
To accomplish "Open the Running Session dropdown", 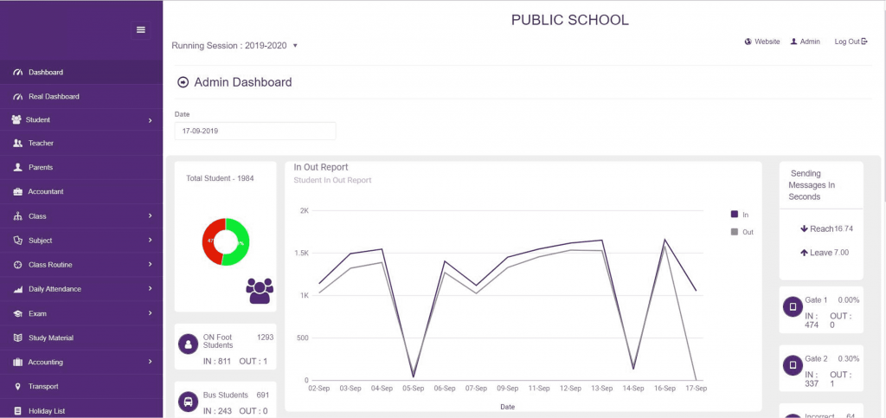I will pos(234,46).
